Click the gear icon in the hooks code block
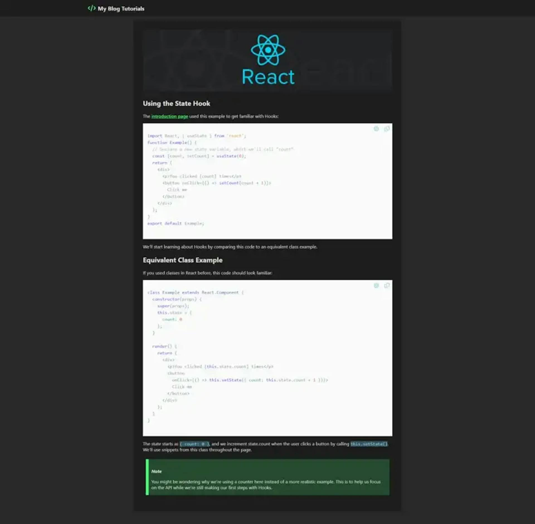The height and width of the screenshot is (524, 535). pos(376,129)
